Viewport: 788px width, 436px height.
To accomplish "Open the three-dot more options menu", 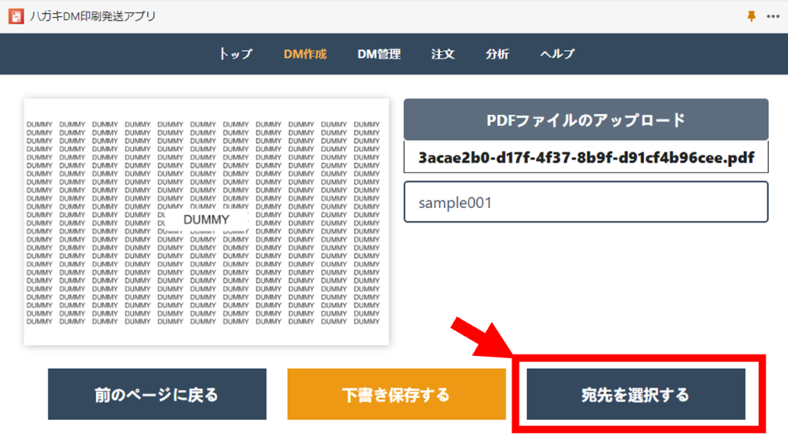I will [773, 16].
